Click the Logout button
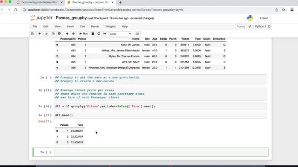This screenshot has width=298, height=167. (264, 18)
